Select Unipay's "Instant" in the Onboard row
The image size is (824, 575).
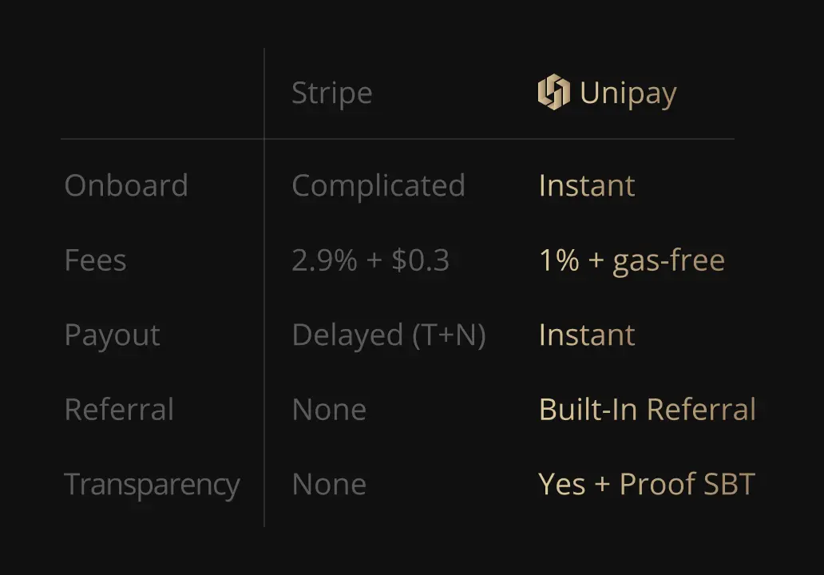point(587,186)
